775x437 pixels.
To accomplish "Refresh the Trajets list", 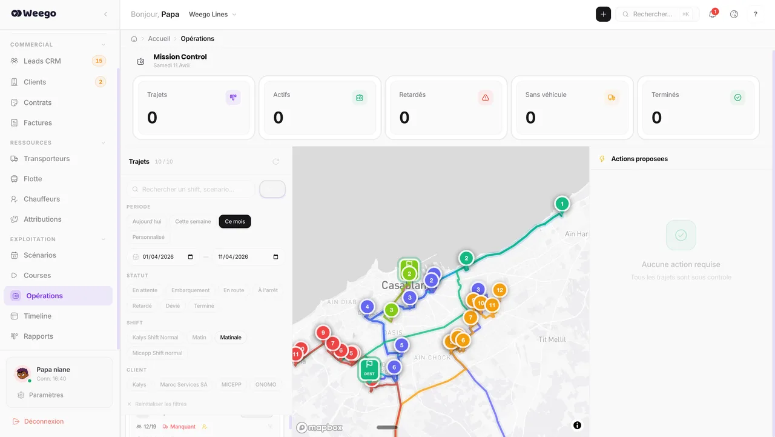I will pyautogui.click(x=275, y=161).
